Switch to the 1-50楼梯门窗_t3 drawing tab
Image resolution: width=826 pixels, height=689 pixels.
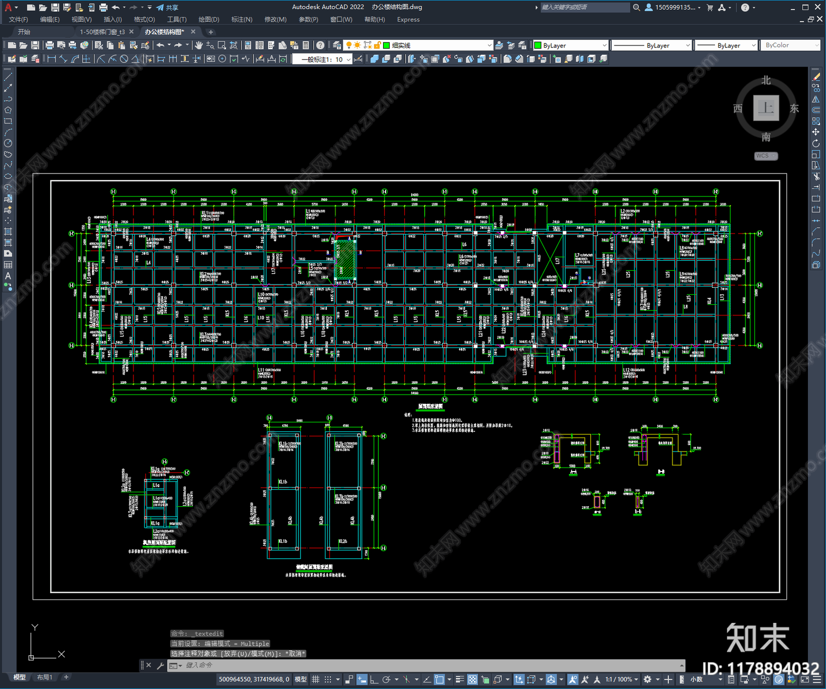[102, 32]
